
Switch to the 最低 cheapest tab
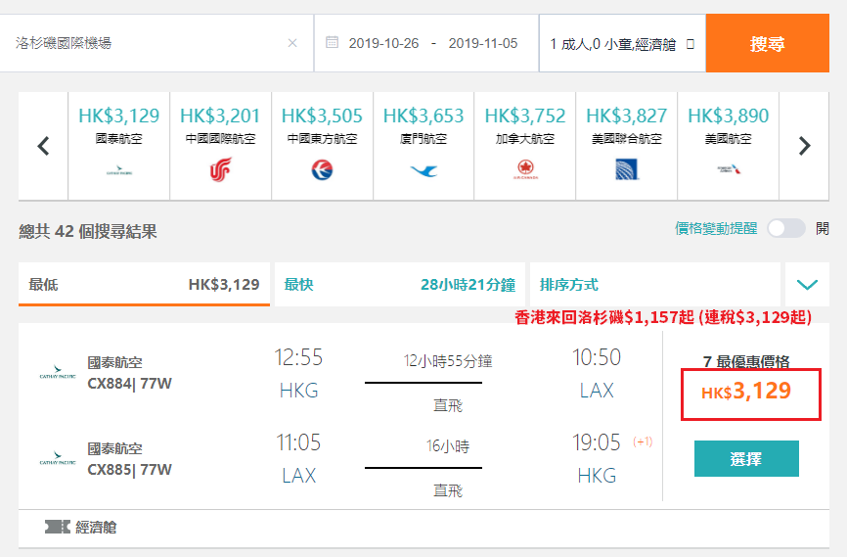tap(144, 285)
